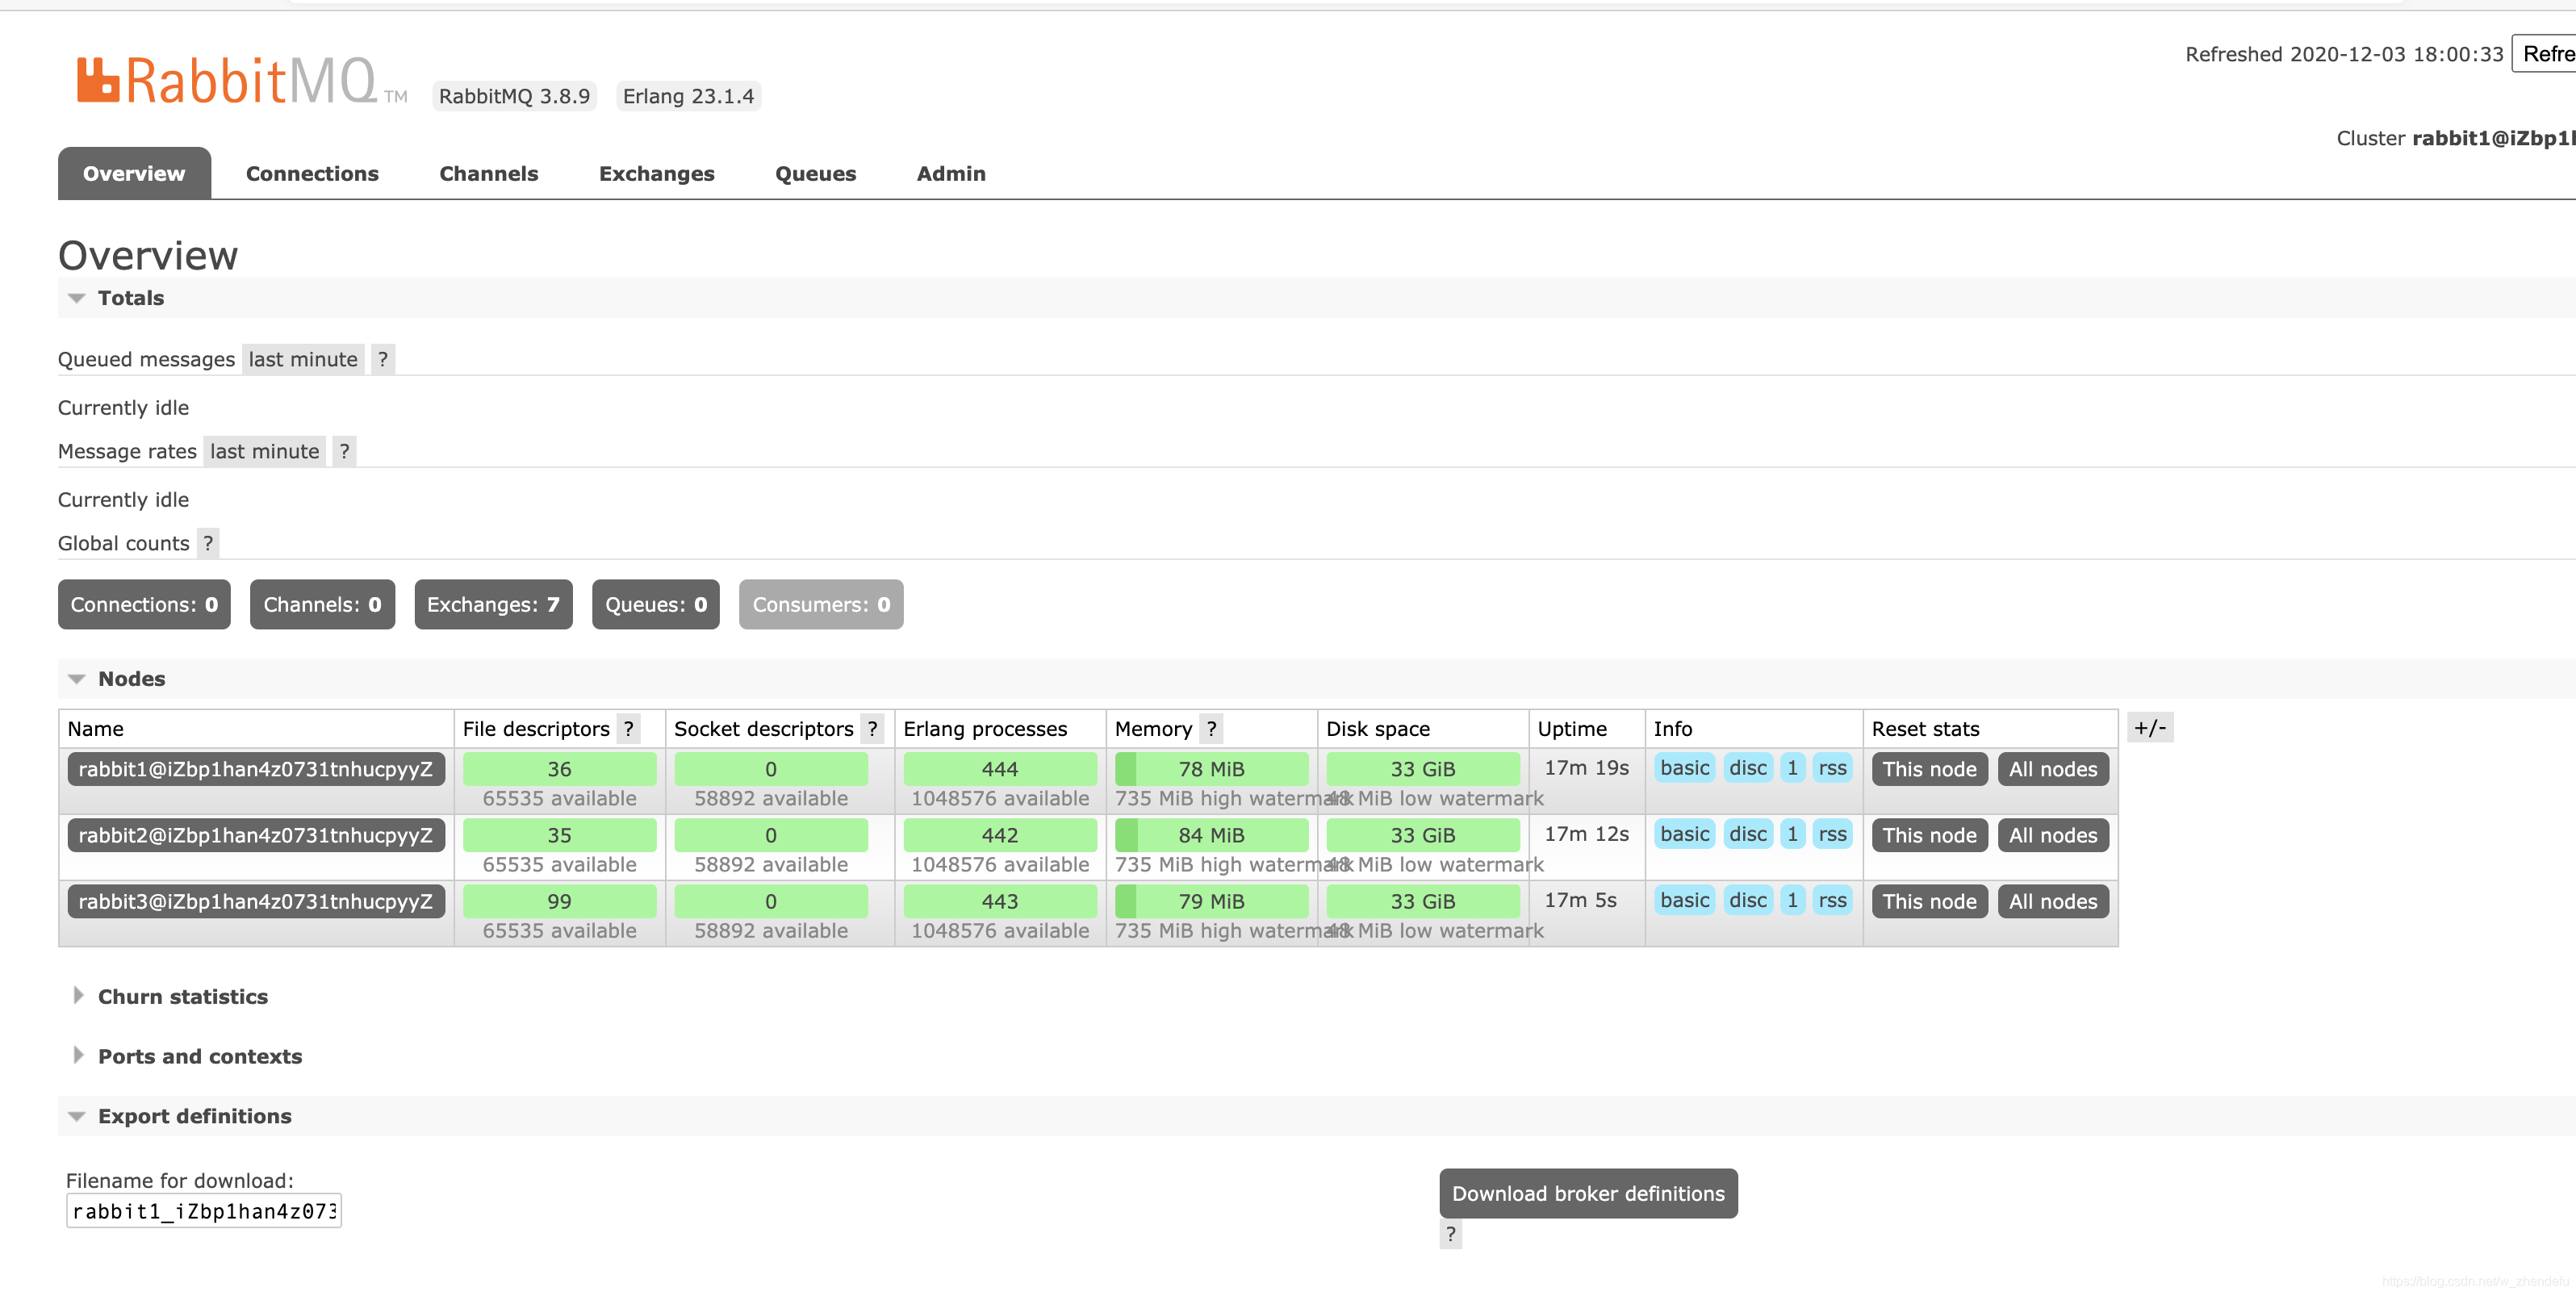The image size is (2576, 1296).
Task: Click rabbit1 Erlang processes bar showing 444
Action: coord(1000,769)
